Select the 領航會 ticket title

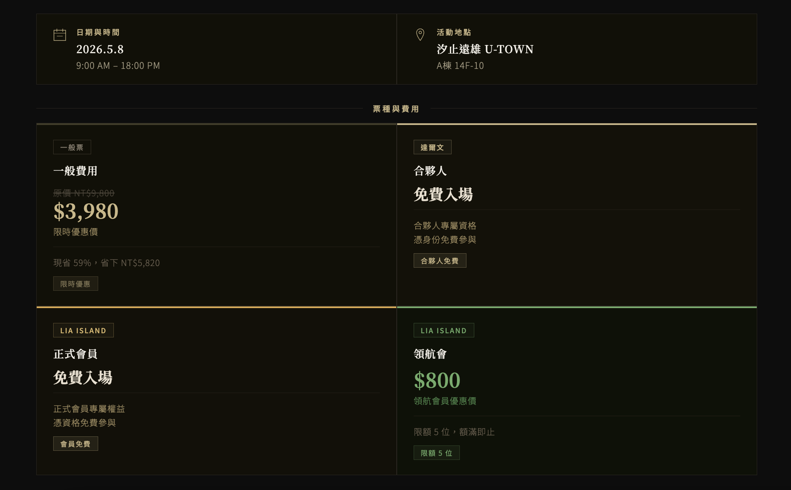430,354
